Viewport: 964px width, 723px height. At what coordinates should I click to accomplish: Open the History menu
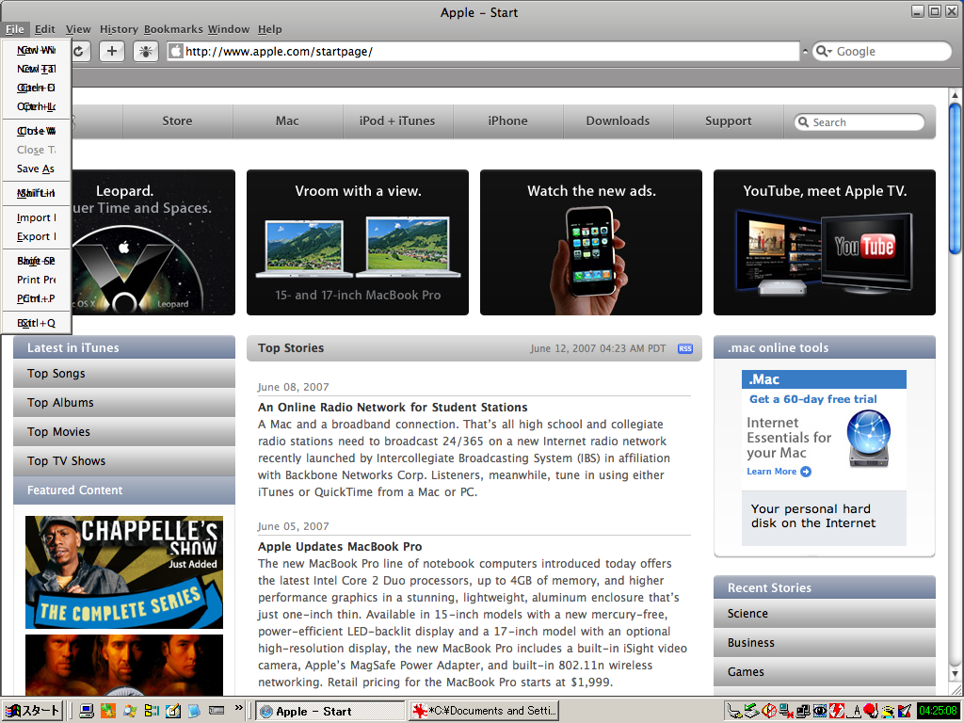(119, 29)
